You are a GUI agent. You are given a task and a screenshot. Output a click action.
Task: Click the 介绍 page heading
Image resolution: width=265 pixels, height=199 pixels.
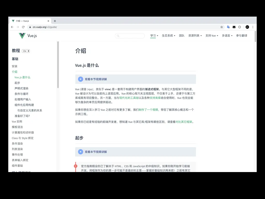coord(81,51)
